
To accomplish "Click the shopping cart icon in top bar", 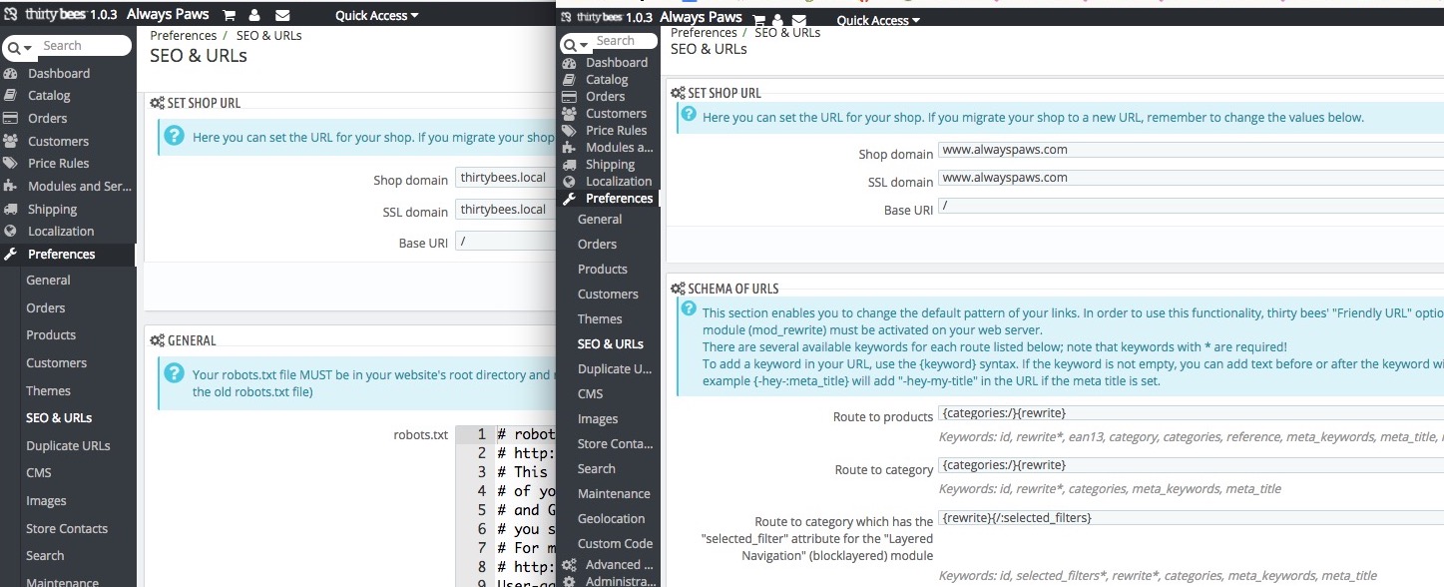I will (x=229, y=15).
